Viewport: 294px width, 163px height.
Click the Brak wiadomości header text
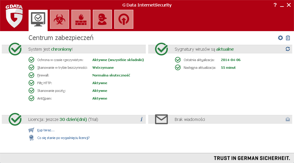190,119
